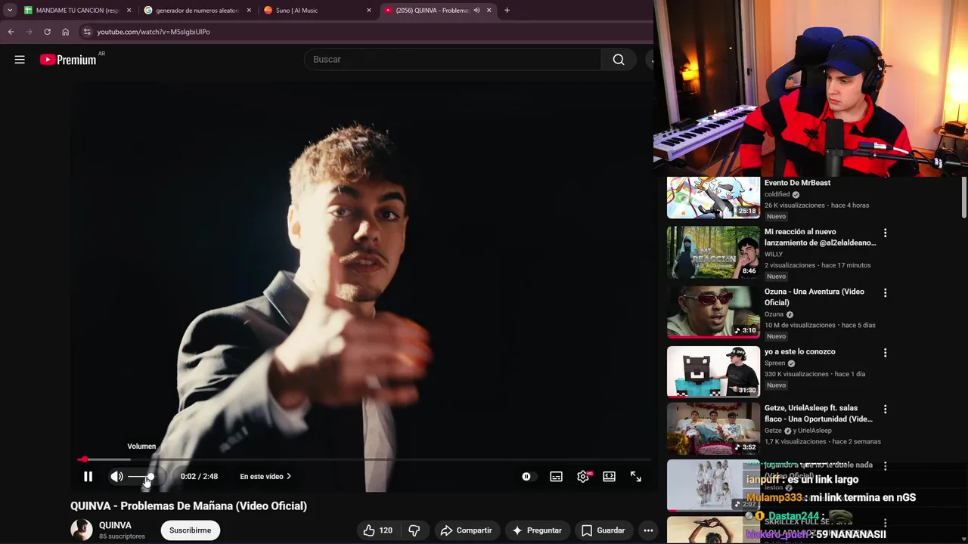Adjust the volume slider handle
The width and height of the screenshot is (968, 544).
pyautogui.click(x=150, y=477)
